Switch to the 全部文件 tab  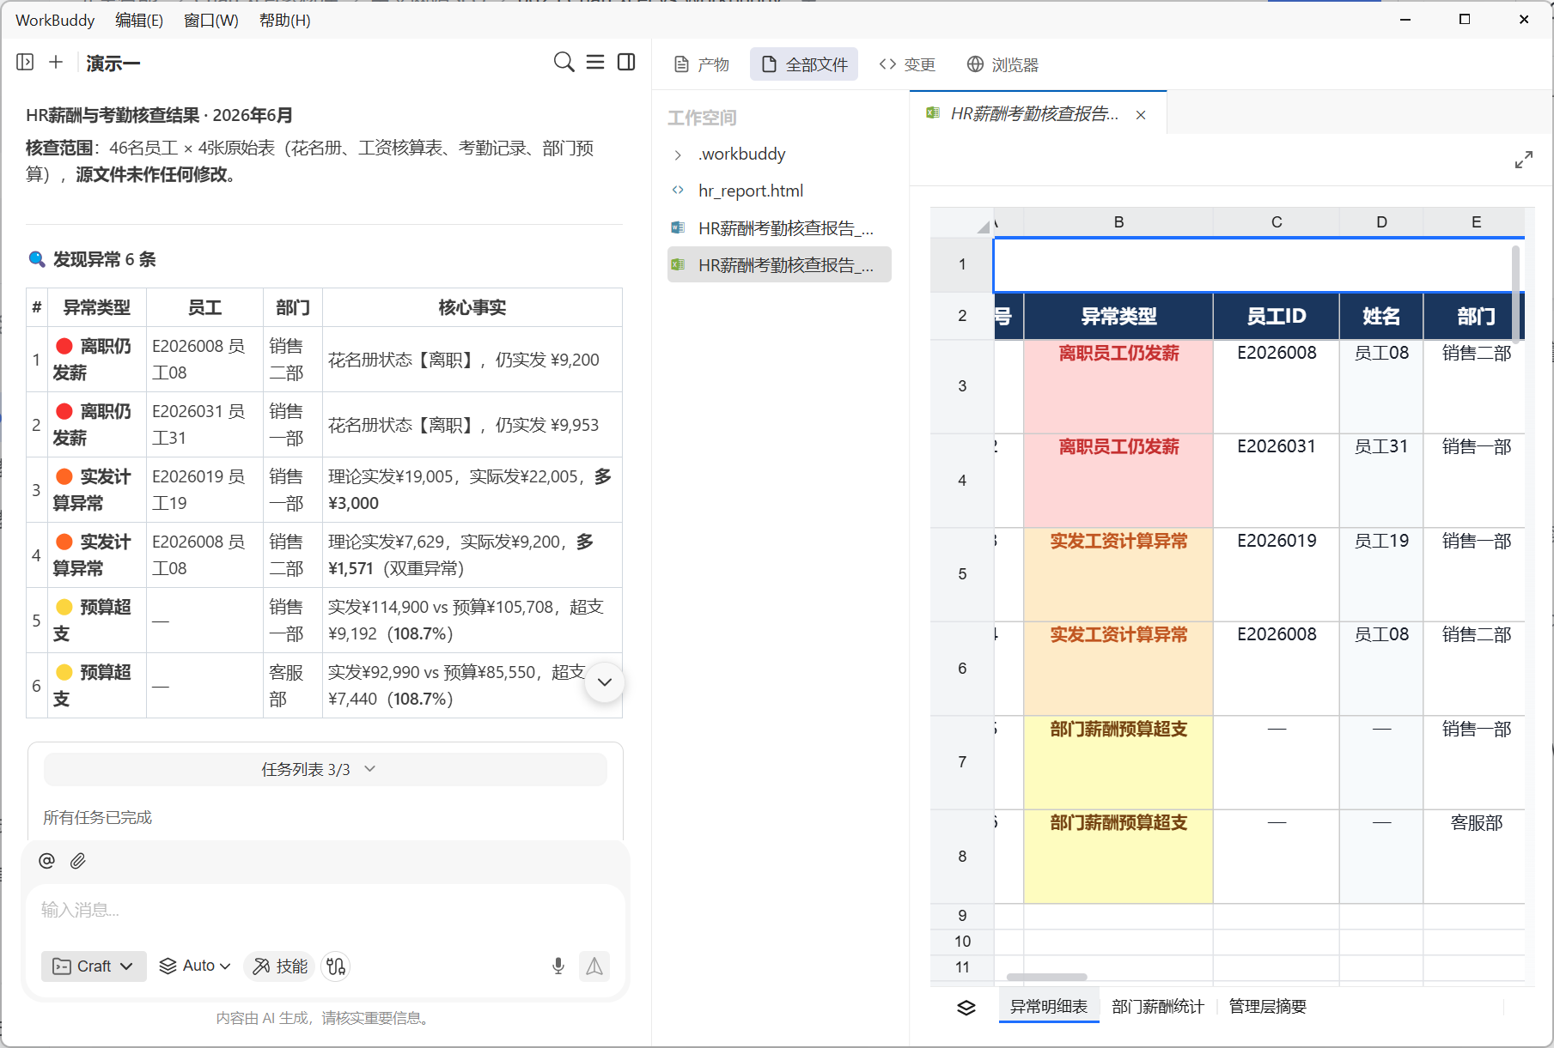804,64
